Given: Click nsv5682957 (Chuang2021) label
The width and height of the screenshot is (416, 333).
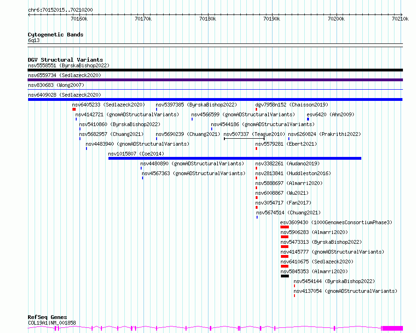Looking at the screenshot, I should click(111, 134).
